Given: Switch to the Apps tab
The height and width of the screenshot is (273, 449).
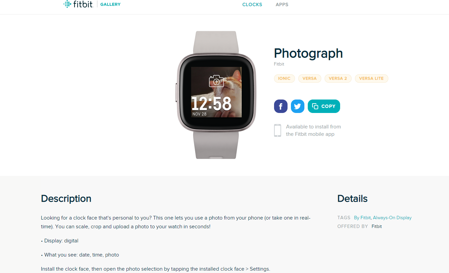Looking at the screenshot, I should coord(282,5).
